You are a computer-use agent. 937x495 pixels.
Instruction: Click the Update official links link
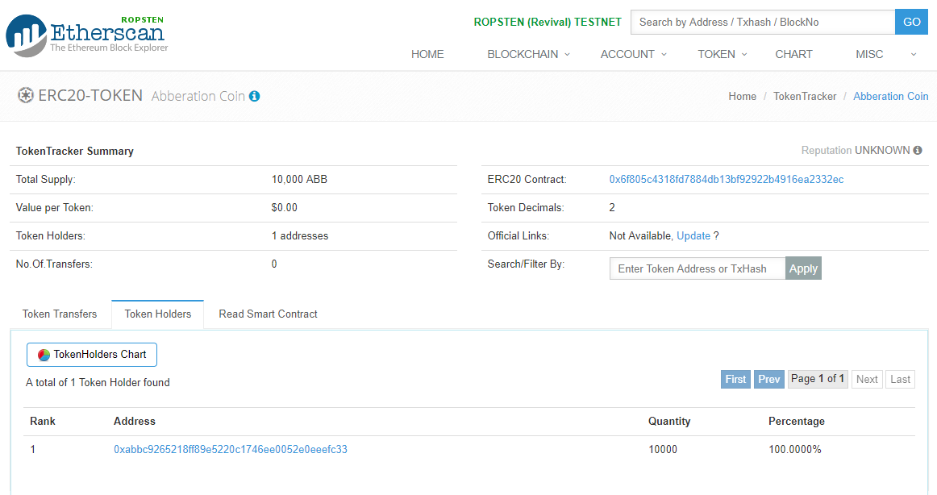(x=693, y=236)
